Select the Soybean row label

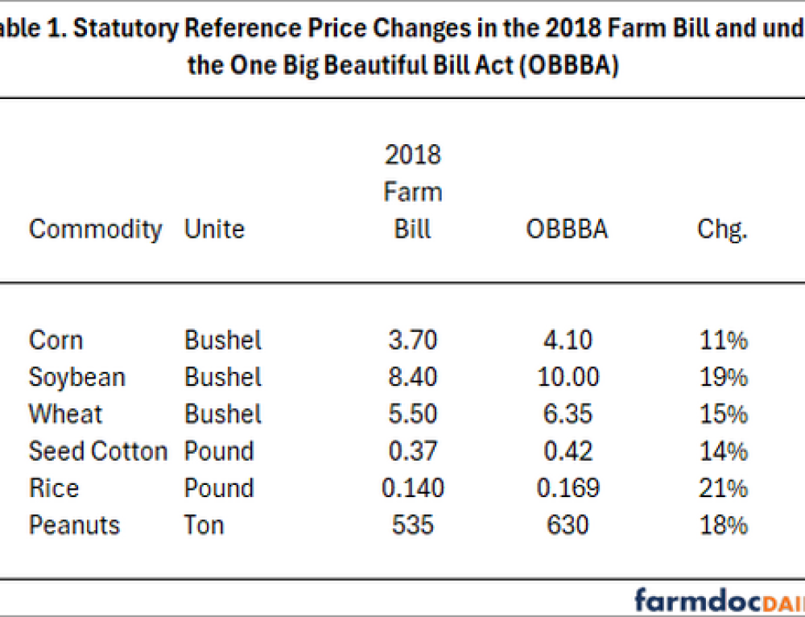tap(77, 377)
